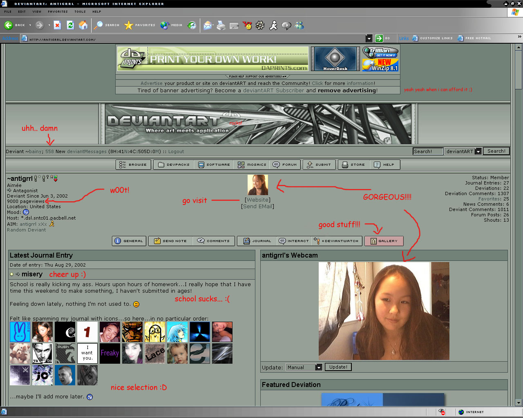The width and height of the screenshot is (523, 418).
Task: Open the Forum section
Action: pos(285,165)
